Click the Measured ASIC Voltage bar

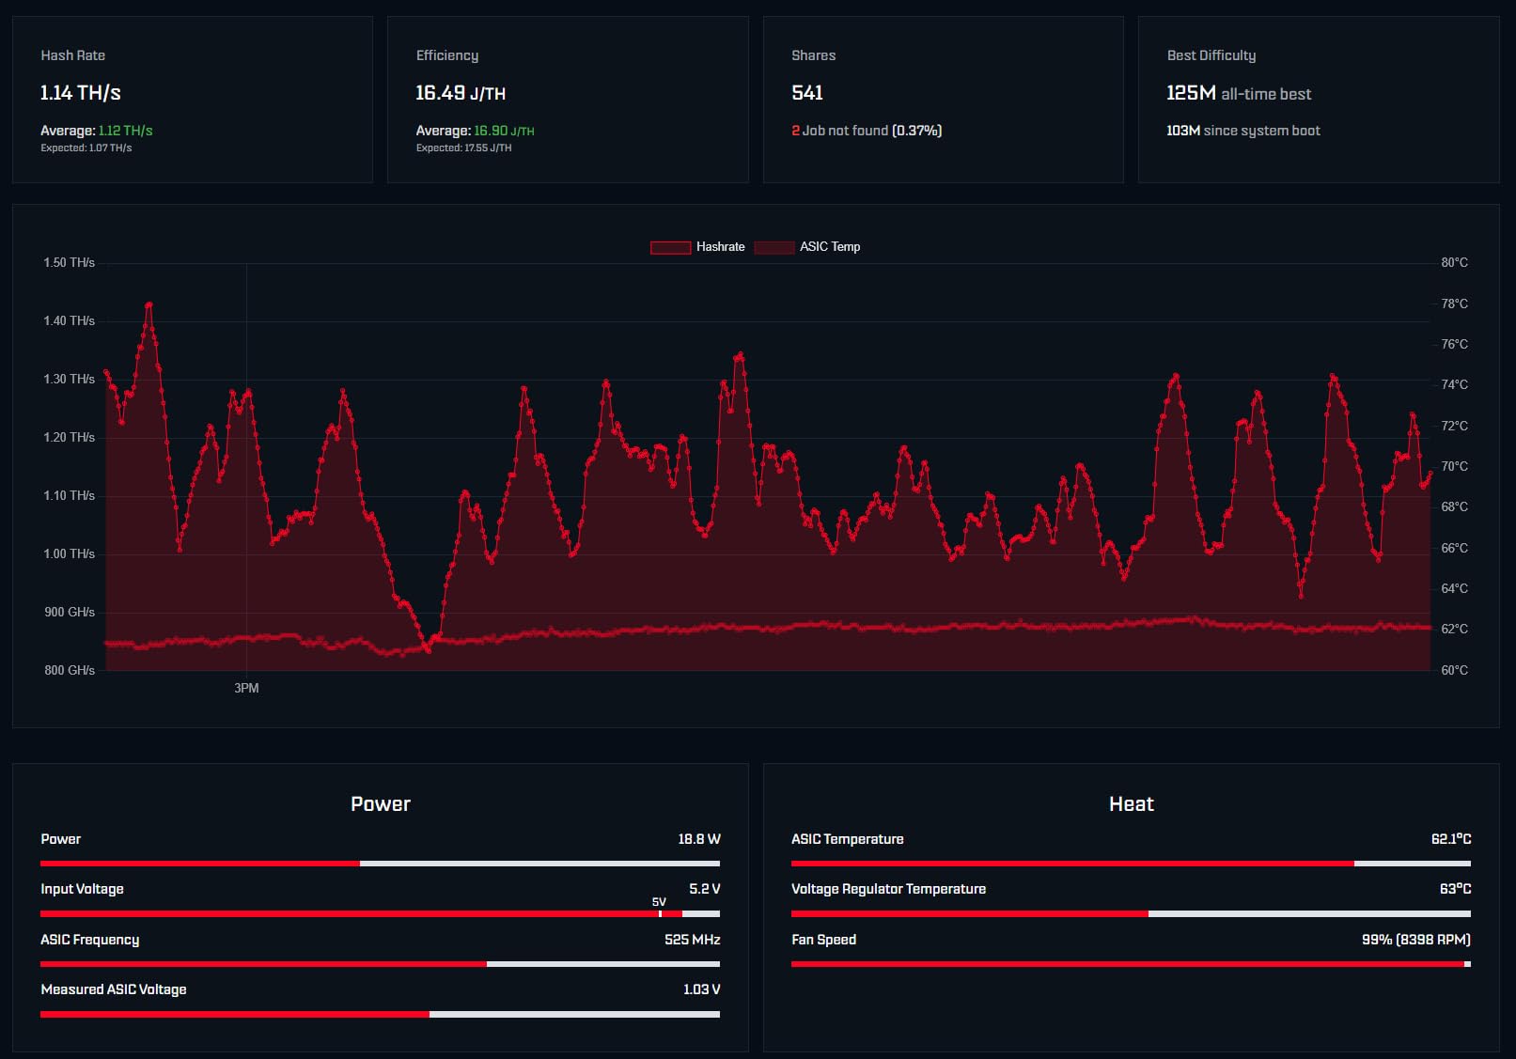(380, 1015)
